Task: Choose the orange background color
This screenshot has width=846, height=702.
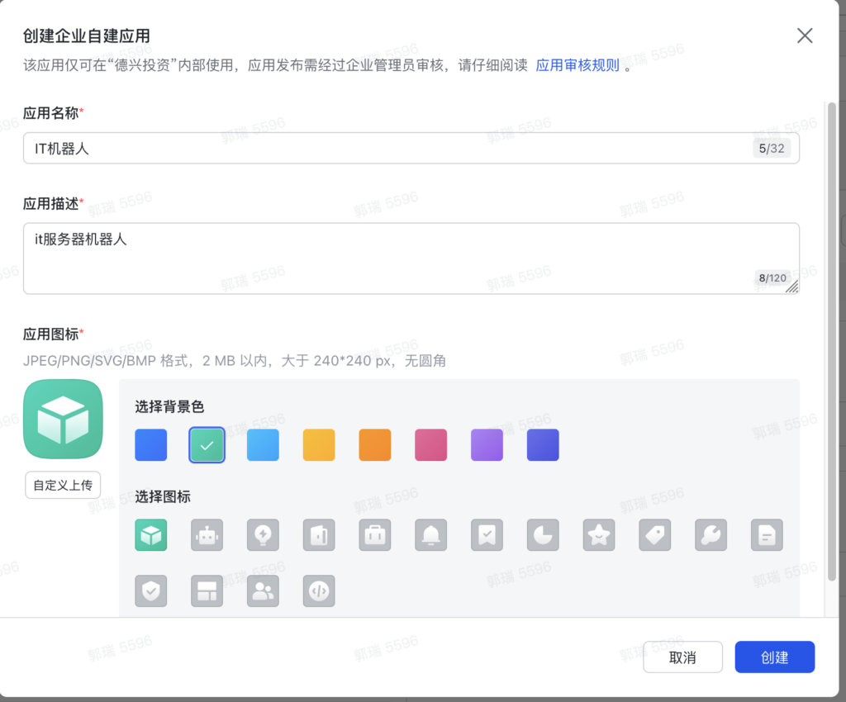Action: tap(374, 444)
